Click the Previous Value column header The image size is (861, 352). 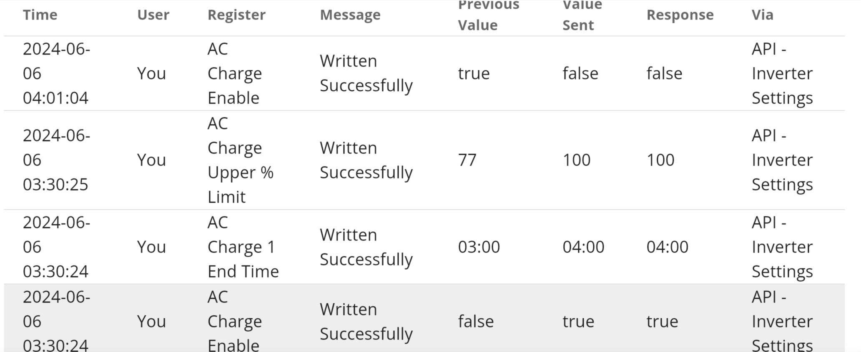coord(489,15)
